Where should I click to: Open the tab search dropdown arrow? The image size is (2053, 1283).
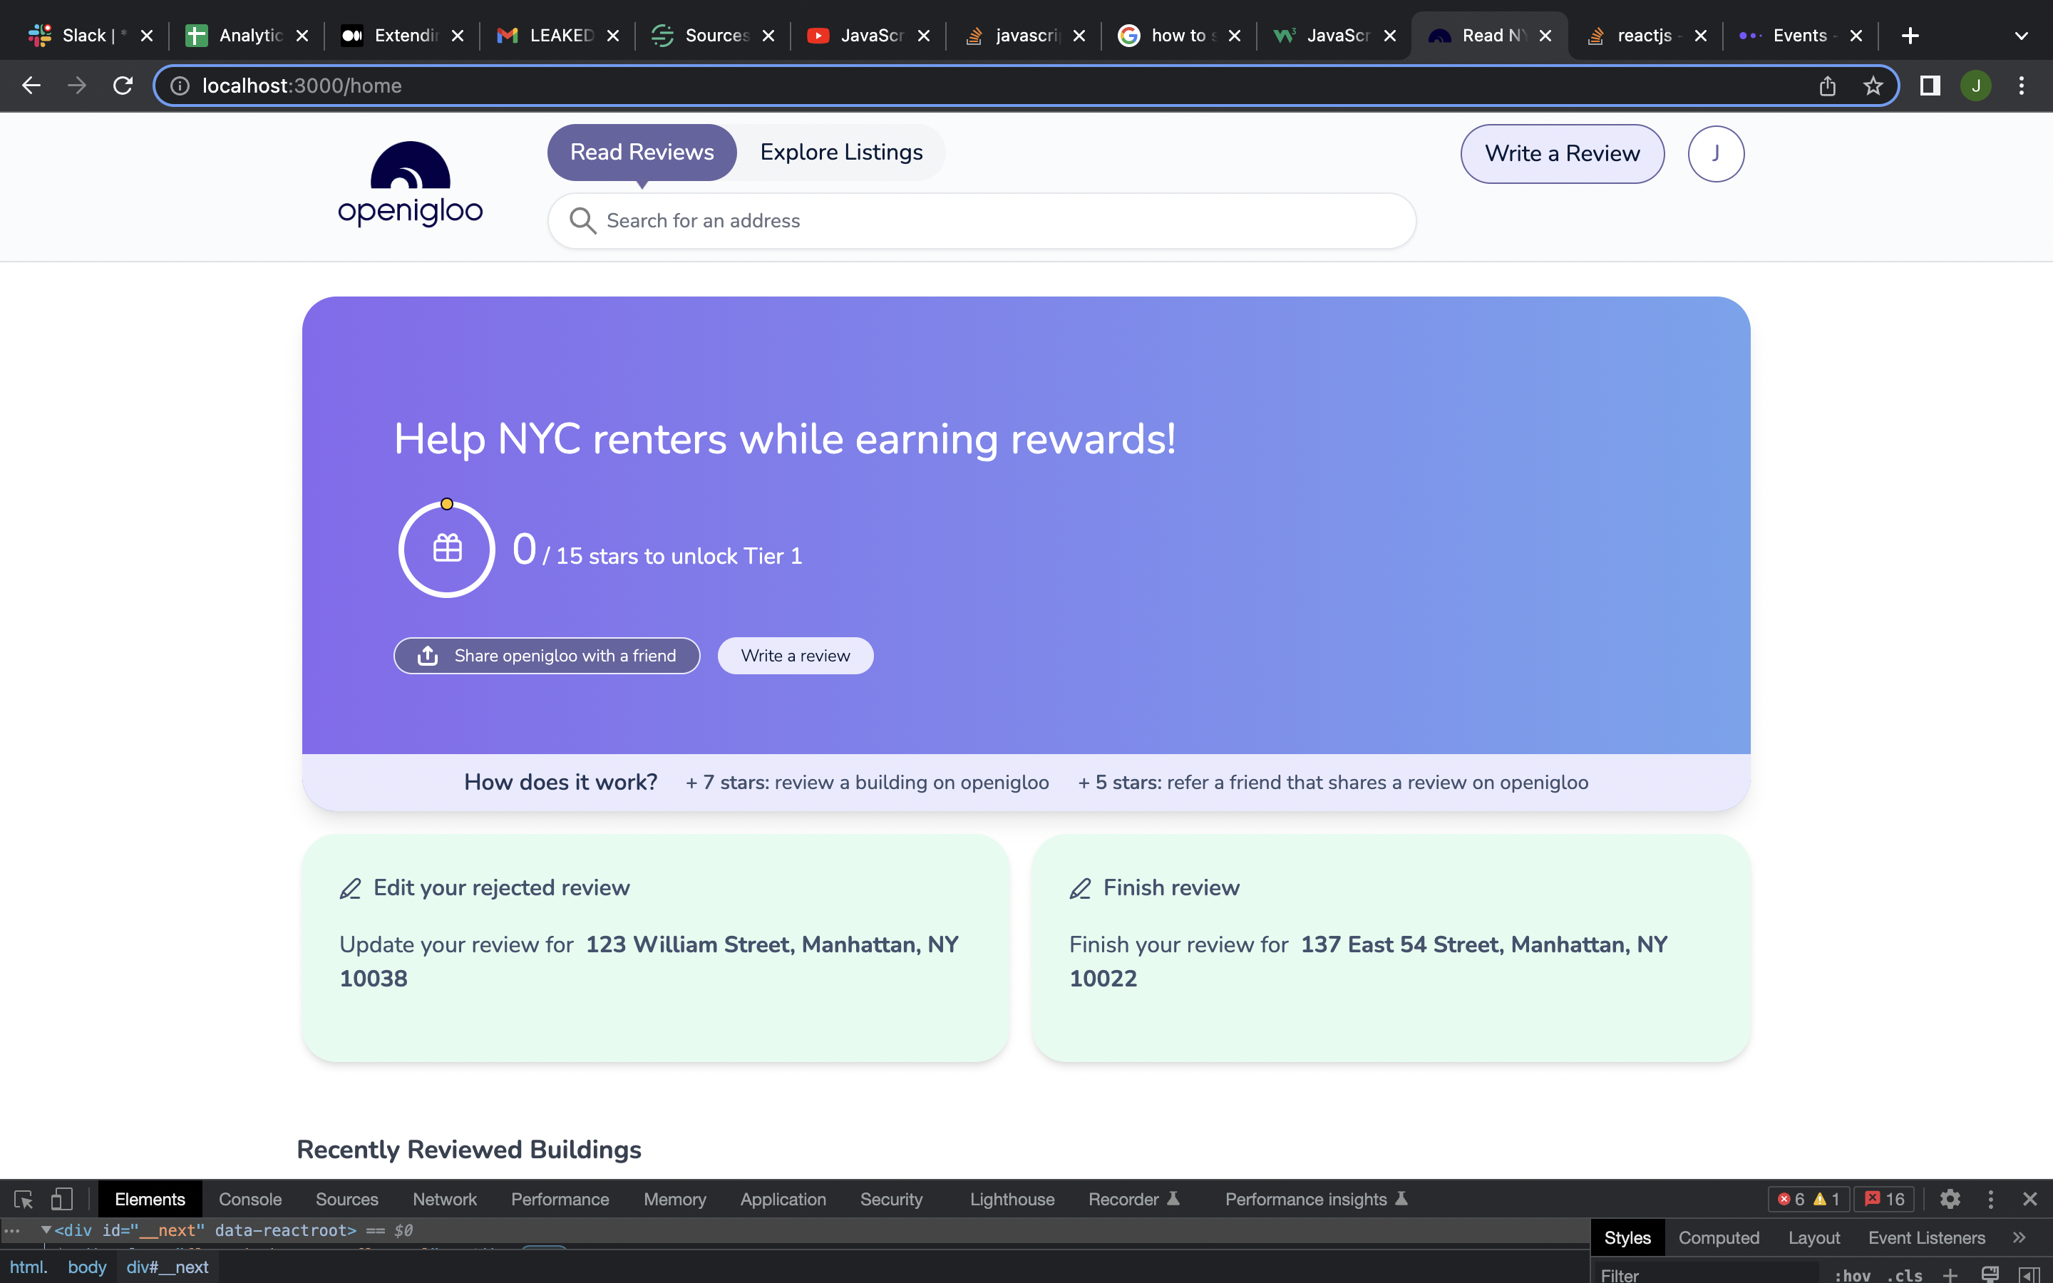point(2021,36)
